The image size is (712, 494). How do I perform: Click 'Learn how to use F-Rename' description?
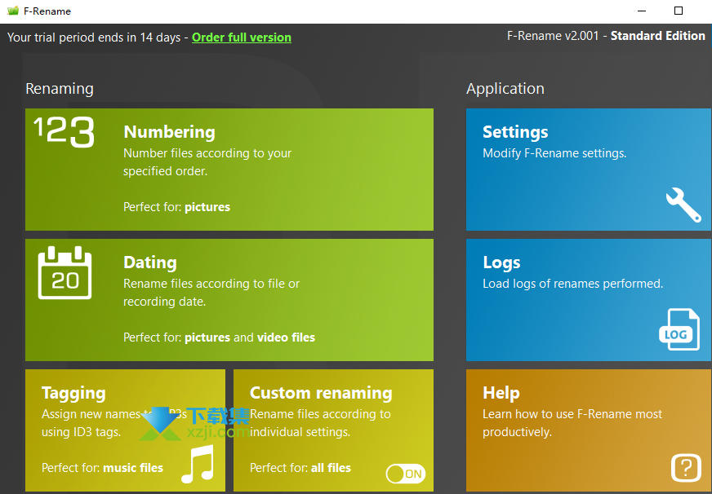coord(572,423)
